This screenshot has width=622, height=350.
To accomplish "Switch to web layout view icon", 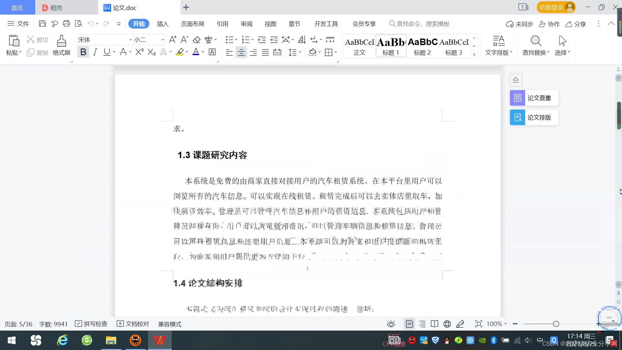I will click(x=447, y=324).
